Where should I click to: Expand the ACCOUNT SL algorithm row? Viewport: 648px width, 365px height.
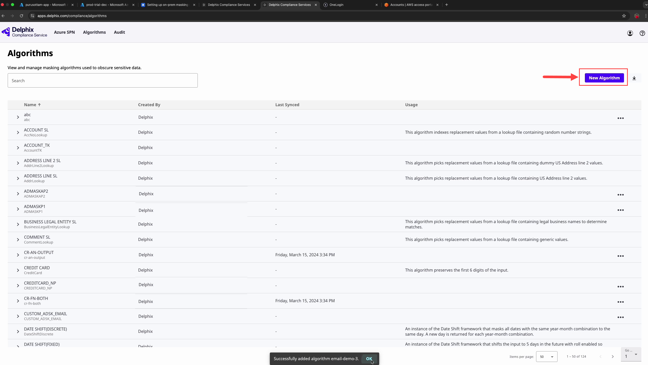(18, 132)
